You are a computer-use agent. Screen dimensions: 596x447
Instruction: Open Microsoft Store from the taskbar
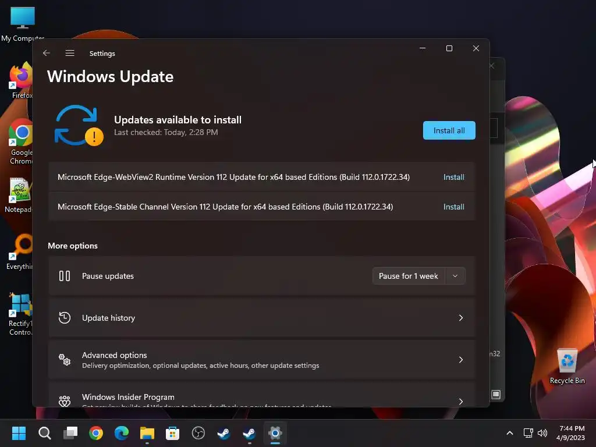click(172, 433)
